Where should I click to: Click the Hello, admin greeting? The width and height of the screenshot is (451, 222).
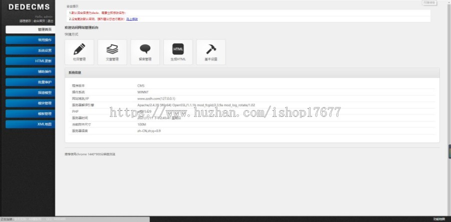click(44, 16)
